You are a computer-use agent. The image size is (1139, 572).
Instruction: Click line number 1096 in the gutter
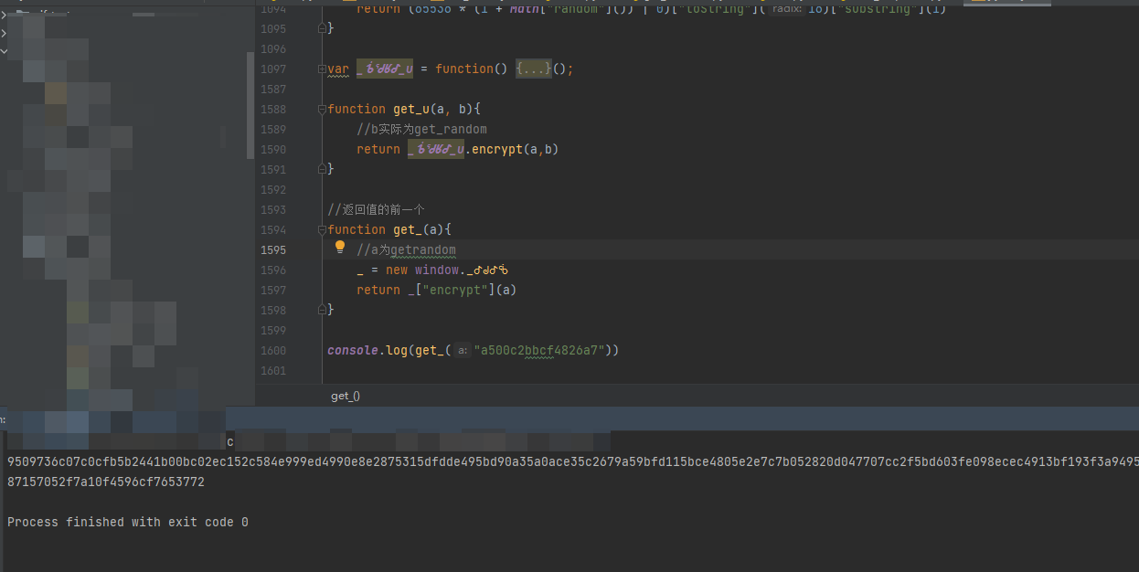273,48
